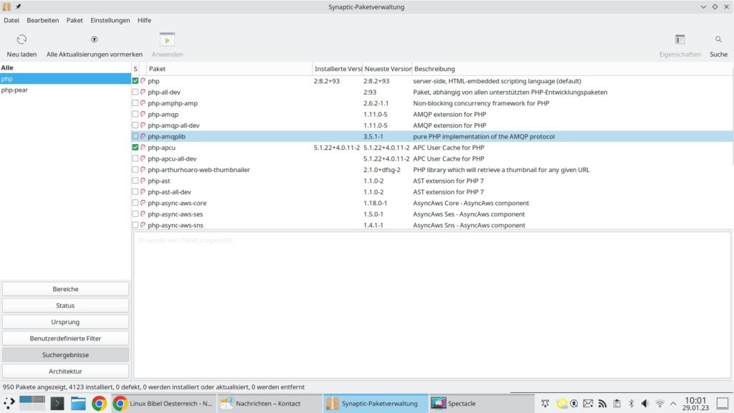734x413 pixels.
Task: Click the Debian swirl icon beside php-all-dev
Action: pyautogui.click(x=143, y=92)
